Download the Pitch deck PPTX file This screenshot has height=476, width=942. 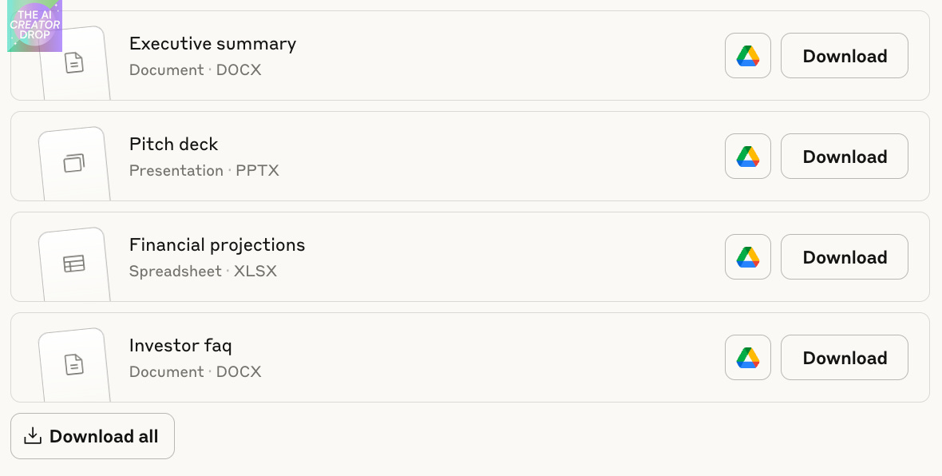(x=844, y=156)
